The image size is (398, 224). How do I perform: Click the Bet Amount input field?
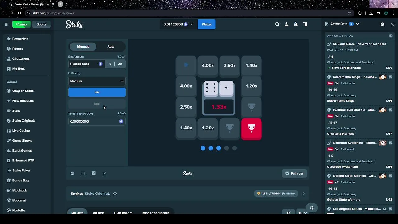[86, 64]
